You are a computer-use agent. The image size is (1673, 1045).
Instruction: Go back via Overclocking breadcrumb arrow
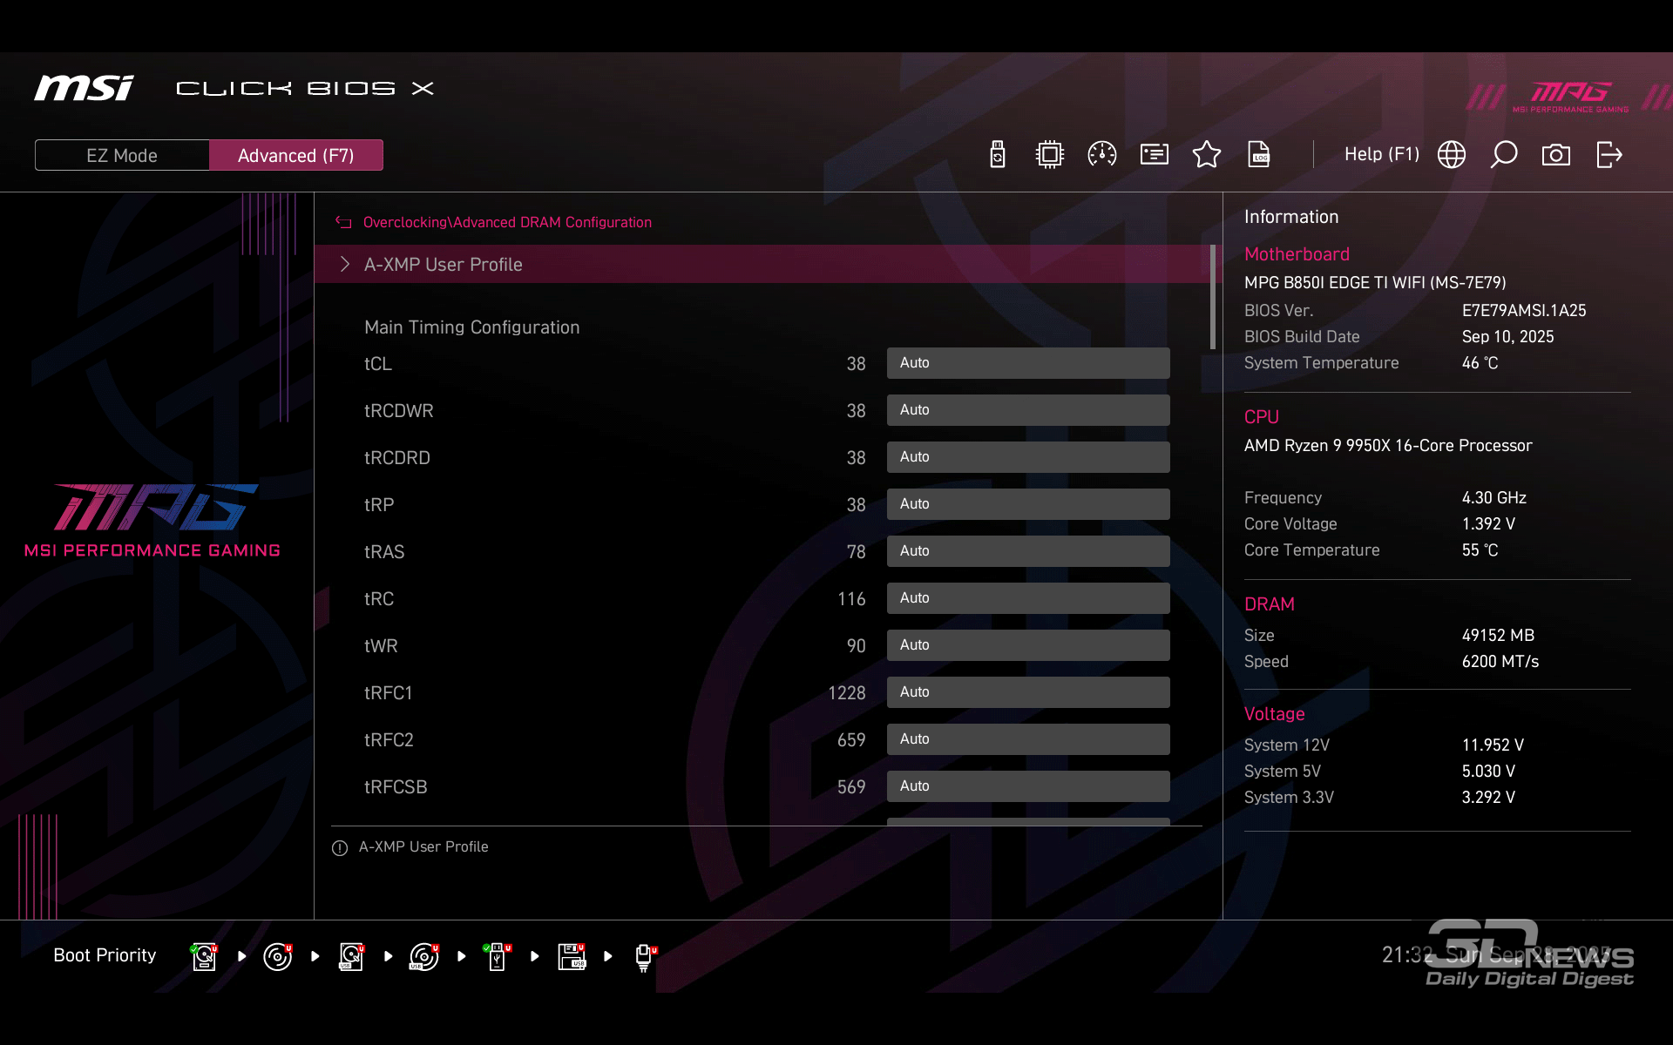click(x=343, y=223)
